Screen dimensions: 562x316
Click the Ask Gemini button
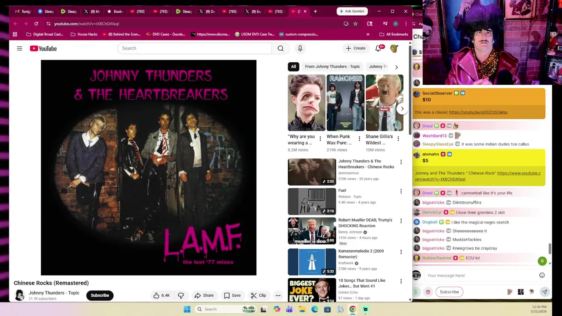[x=351, y=11]
